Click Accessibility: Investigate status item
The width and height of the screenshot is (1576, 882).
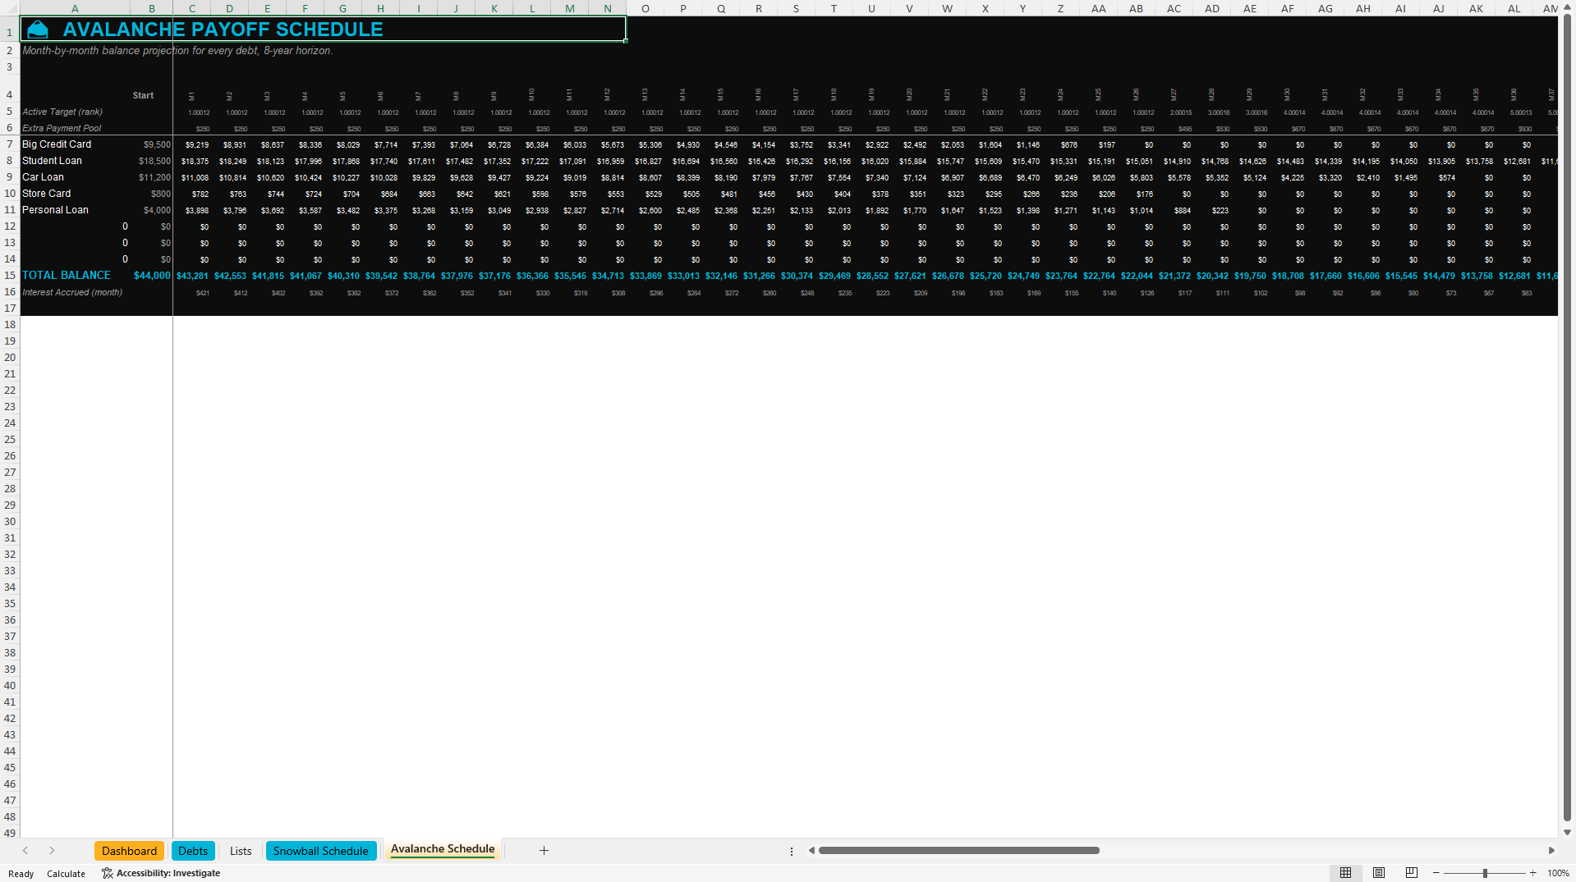coord(161,873)
